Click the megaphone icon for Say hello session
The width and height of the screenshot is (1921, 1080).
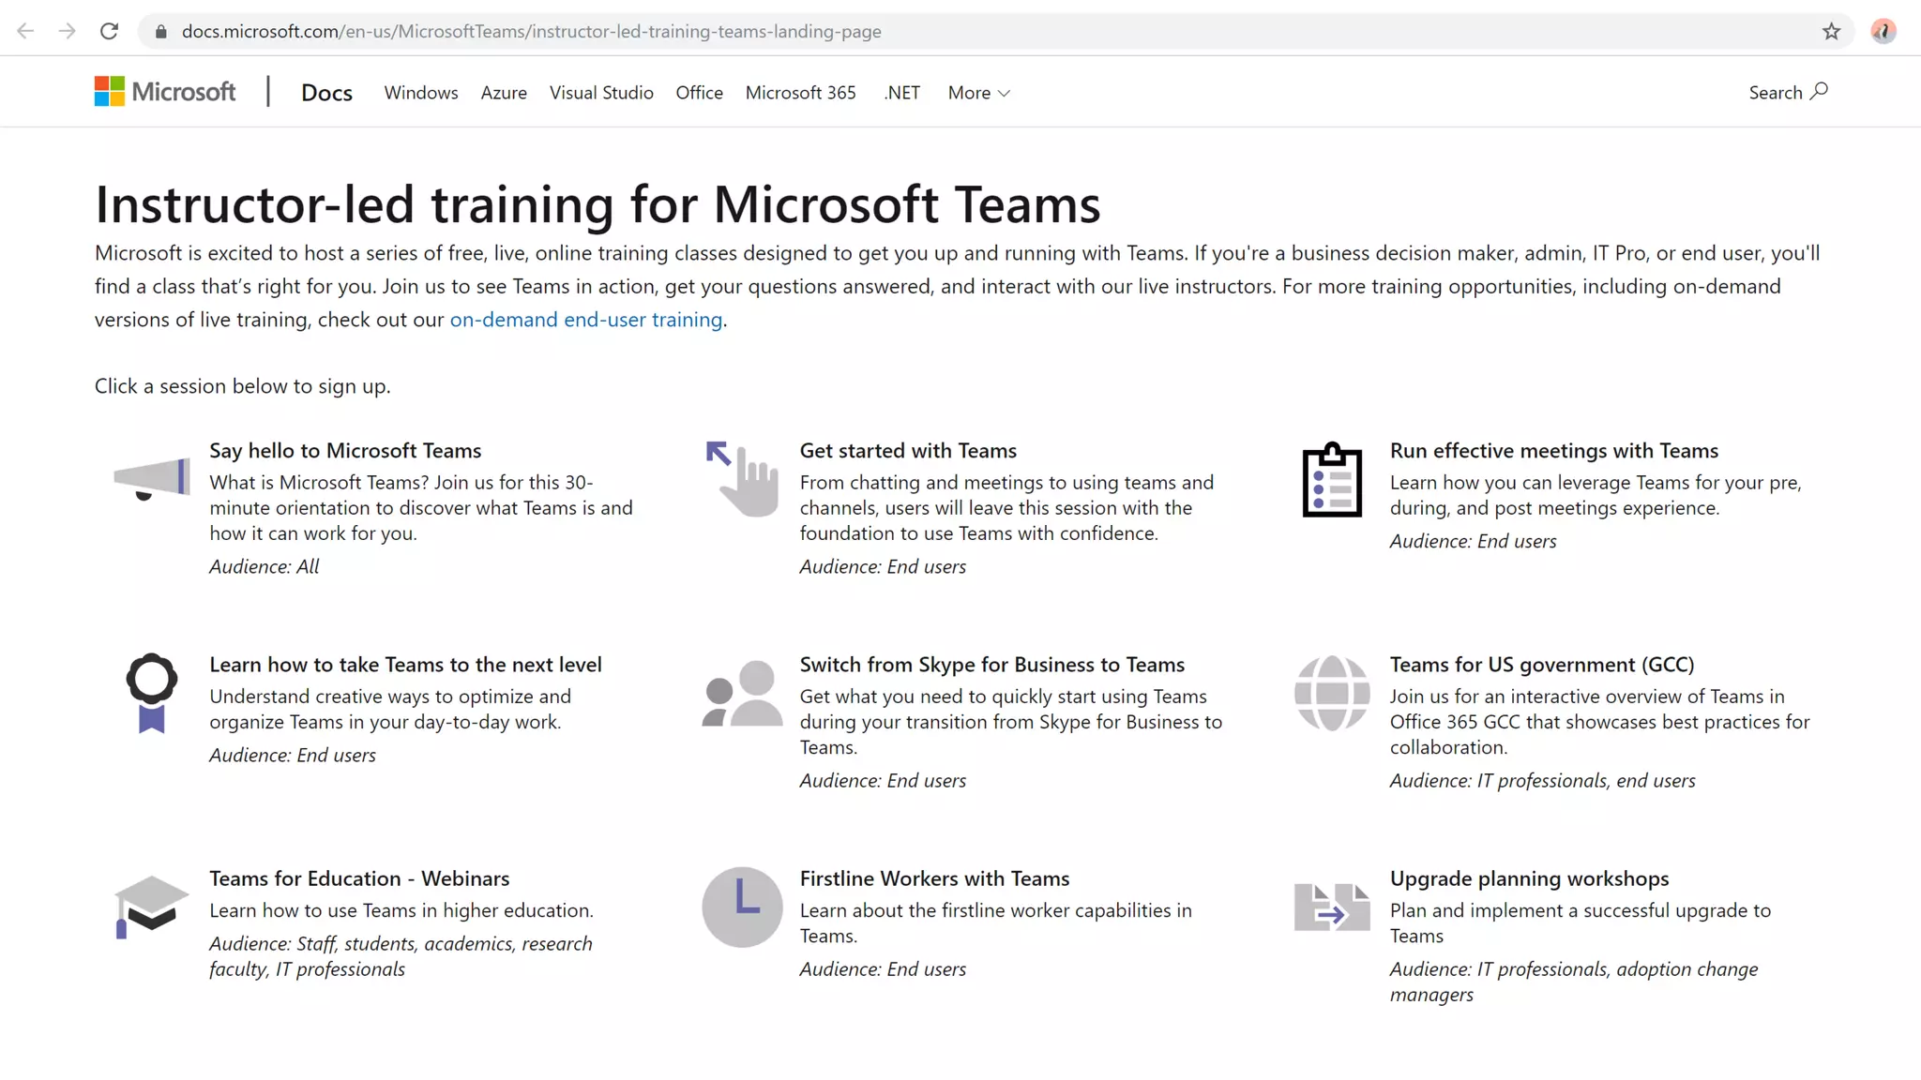151,479
